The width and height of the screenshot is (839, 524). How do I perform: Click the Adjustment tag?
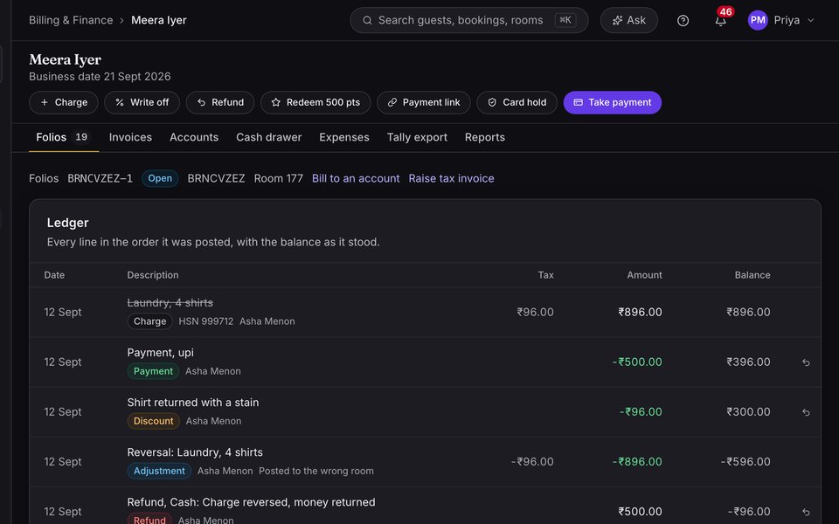[x=159, y=471]
